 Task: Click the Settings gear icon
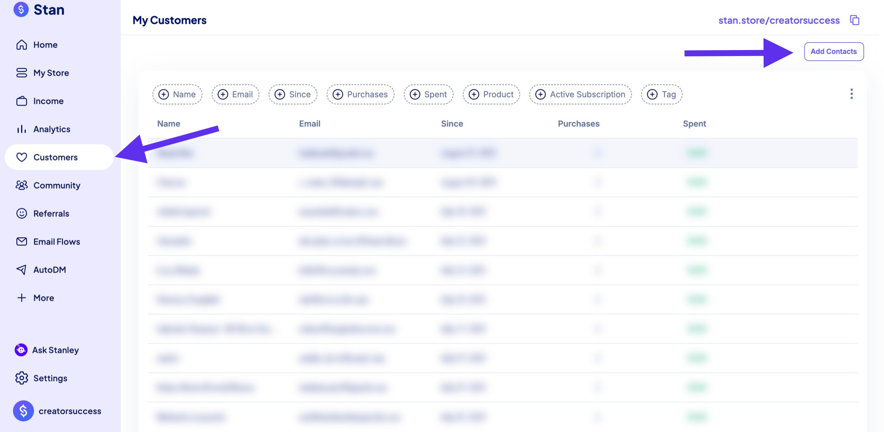click(22, 378)
